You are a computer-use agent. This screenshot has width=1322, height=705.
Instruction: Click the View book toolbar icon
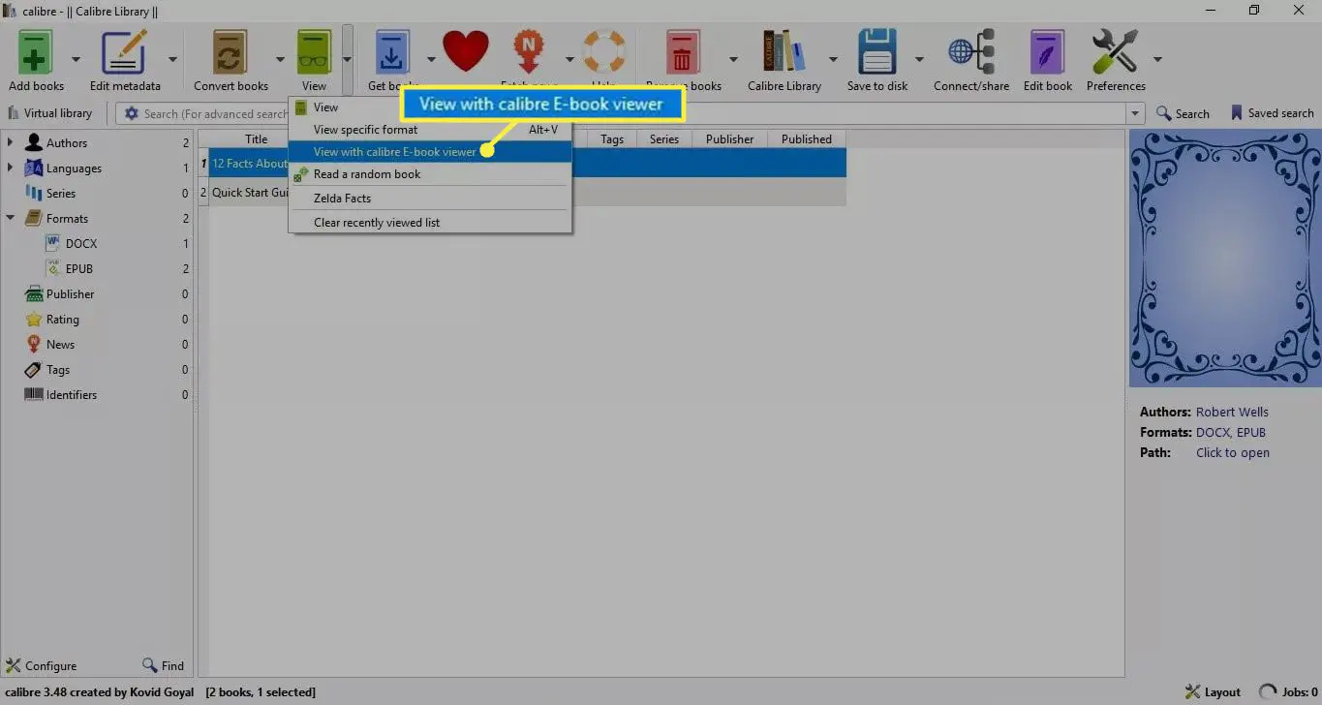coord(314,53)
